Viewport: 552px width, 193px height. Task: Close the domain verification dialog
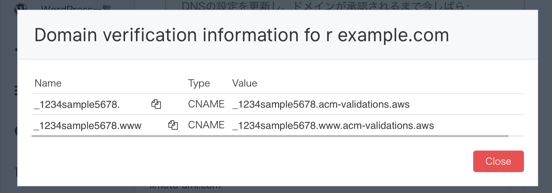coord(498,161)
